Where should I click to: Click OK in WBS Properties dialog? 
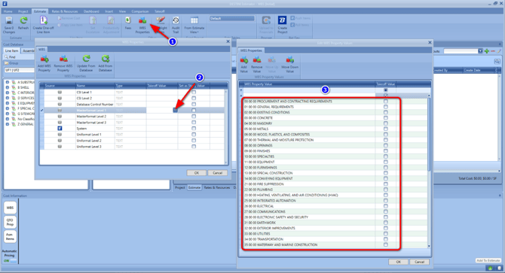(196, 173)
